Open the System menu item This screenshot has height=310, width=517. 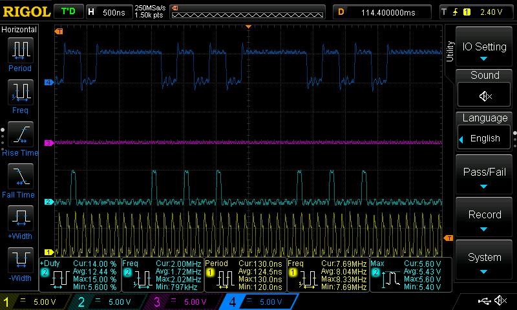(484, 260)
